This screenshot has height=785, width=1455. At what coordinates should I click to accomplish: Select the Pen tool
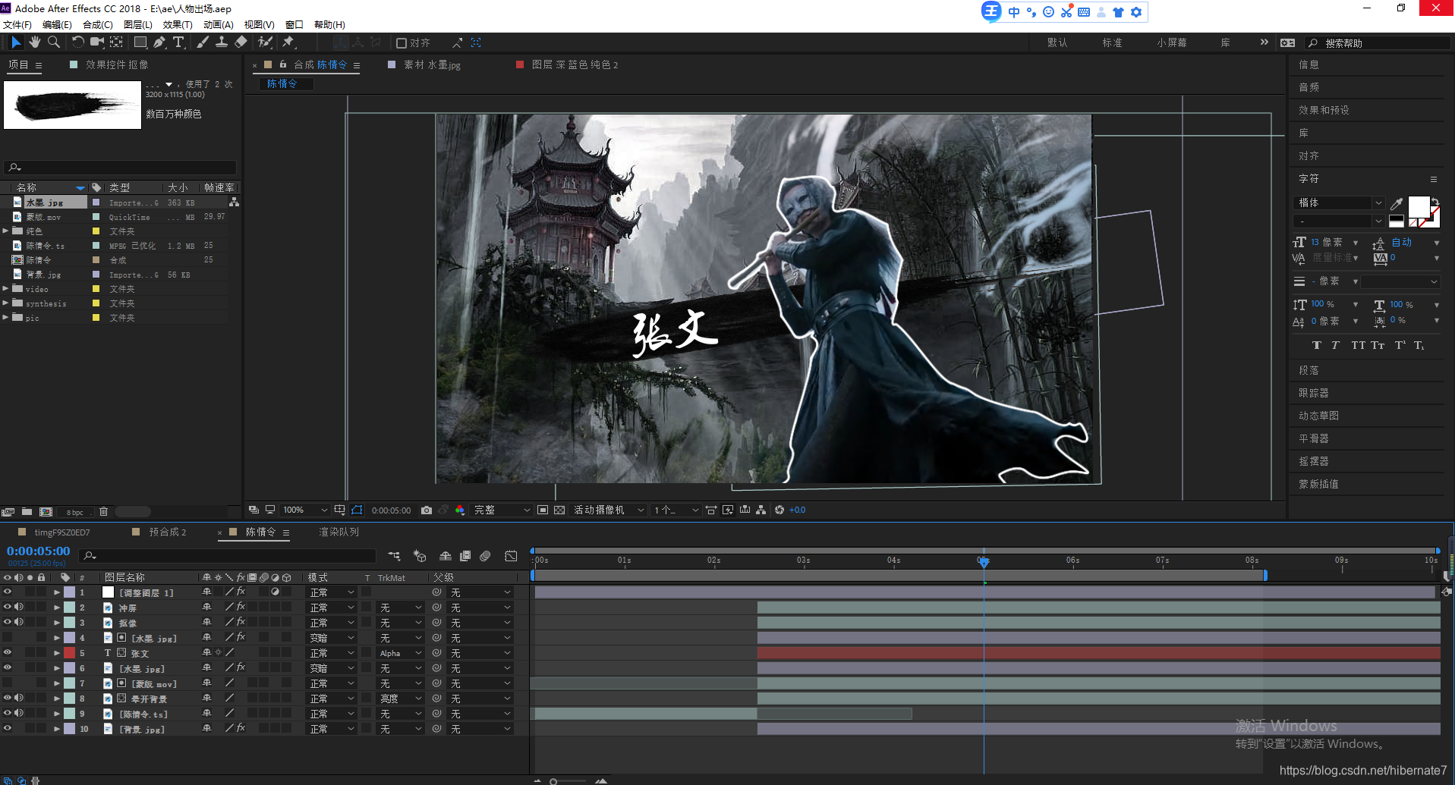(x=159, y=42)
